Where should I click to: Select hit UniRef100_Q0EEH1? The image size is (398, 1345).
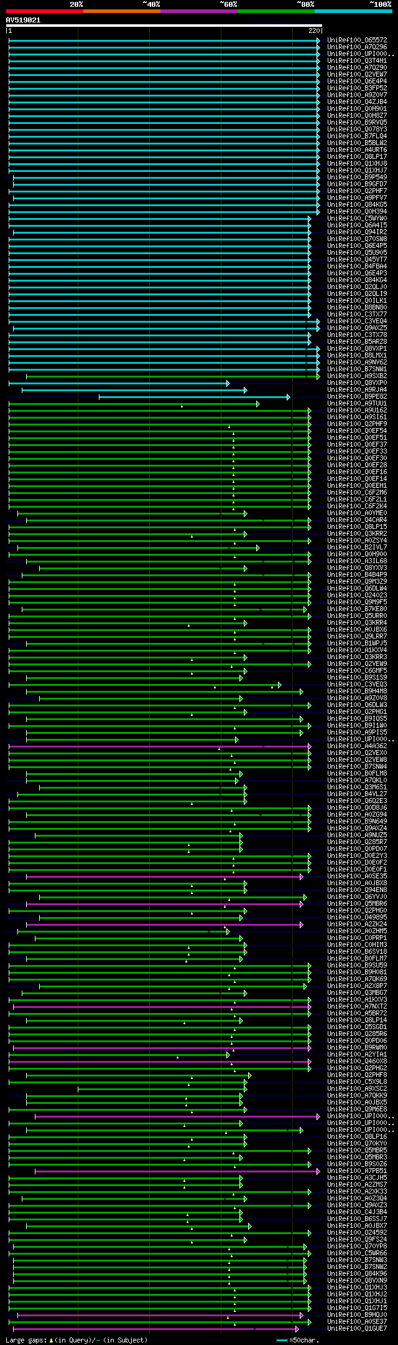coord(357,486)
